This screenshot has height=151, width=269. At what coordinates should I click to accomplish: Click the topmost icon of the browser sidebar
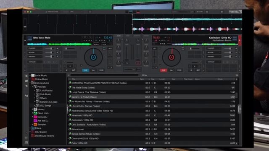coord(26,76)
